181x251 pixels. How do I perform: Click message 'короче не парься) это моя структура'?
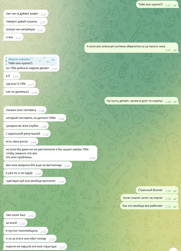(x=35, y=247)
